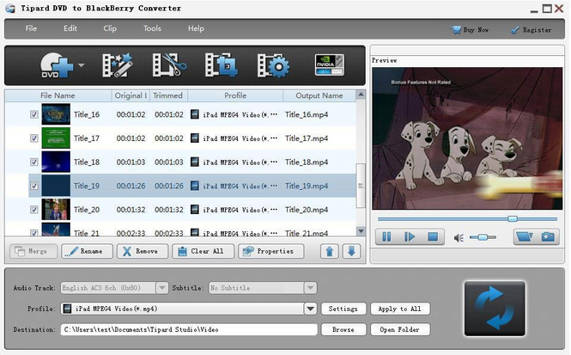
Task: Click the file list scroll down arrow
Action: point(361,231)
